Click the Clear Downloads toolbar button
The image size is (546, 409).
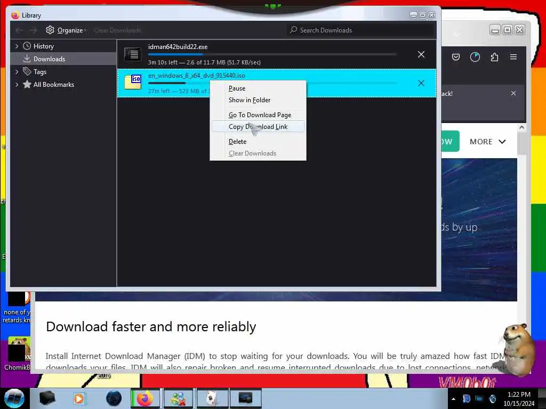click(x=117, y=30)
